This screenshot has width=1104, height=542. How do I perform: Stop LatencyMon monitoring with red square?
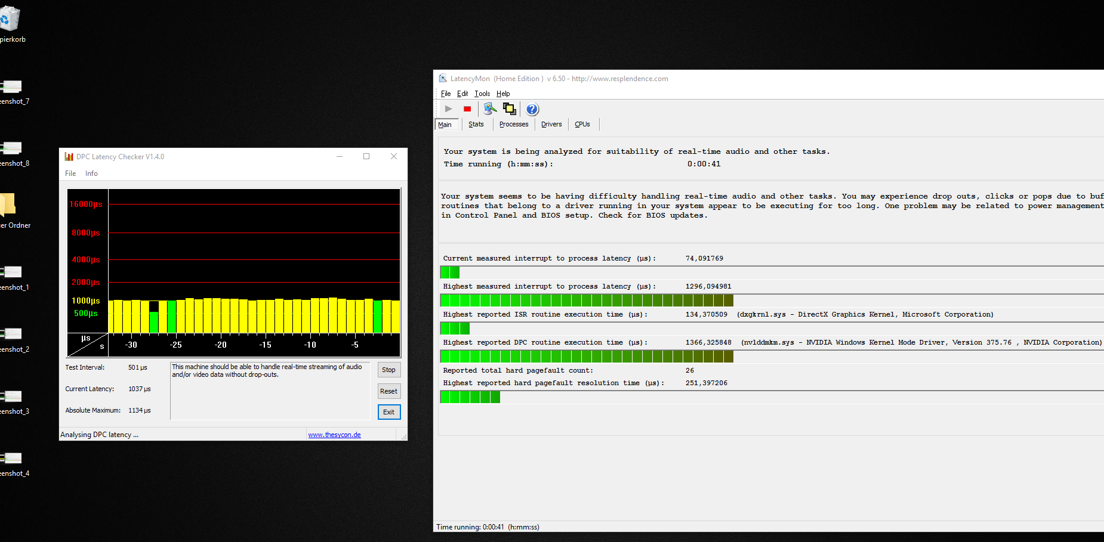point(467,109)
